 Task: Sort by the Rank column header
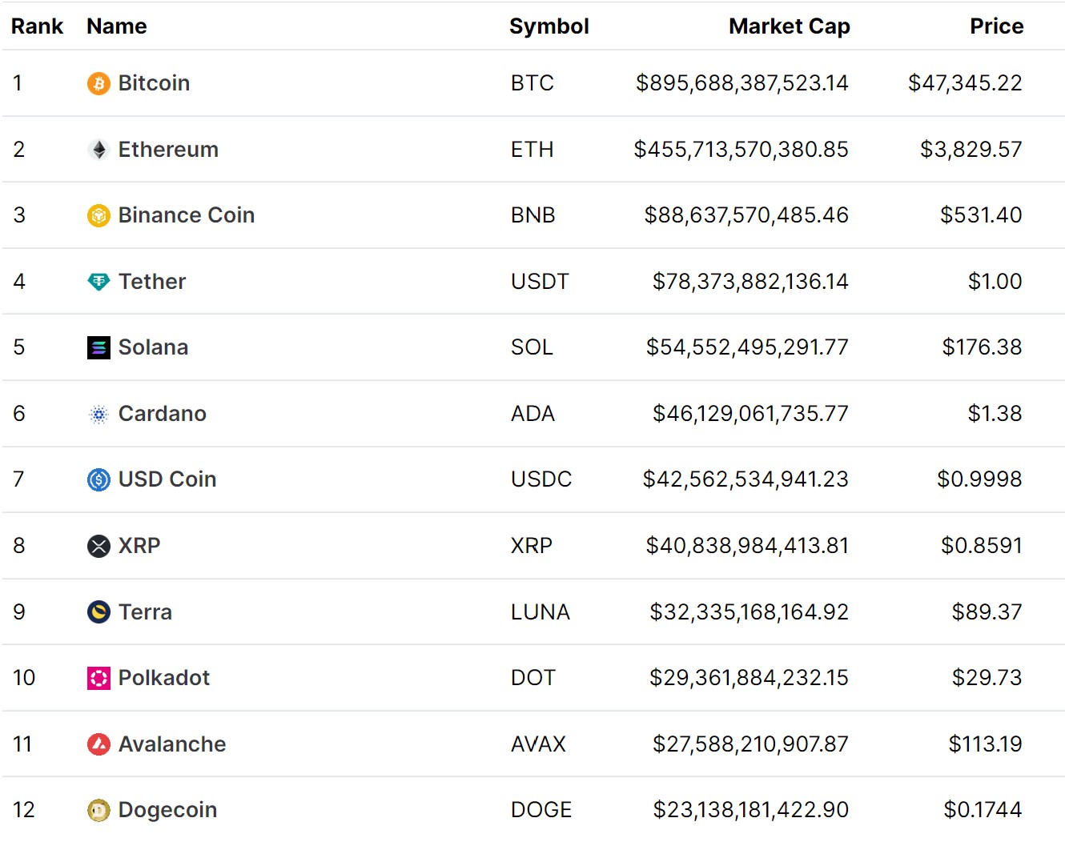pyautogui.click(x=37, y=26)
